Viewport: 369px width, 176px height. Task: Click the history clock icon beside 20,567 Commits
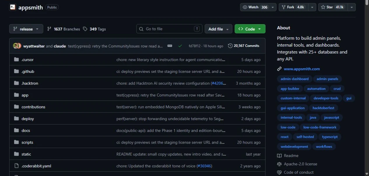point(230,46)
